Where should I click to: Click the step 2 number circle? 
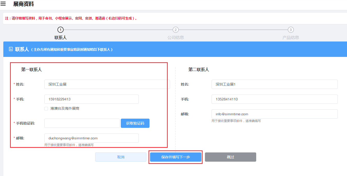click(x=175, y=30)
